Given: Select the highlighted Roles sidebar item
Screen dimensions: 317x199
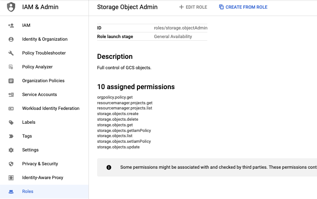Looking at the screenshot, I should 44,192.
